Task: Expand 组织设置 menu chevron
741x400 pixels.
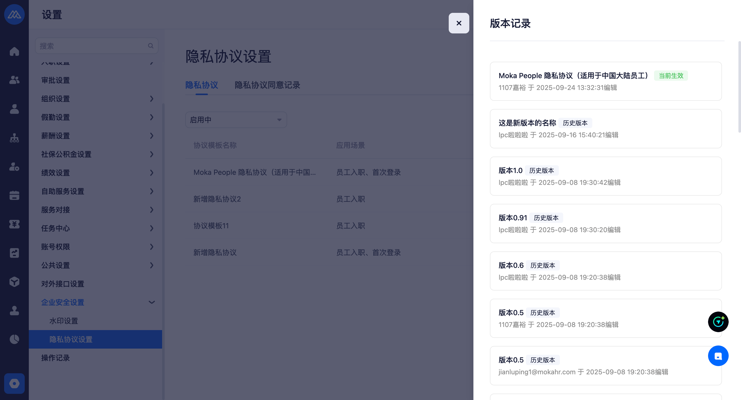Action: pos(152,99)
